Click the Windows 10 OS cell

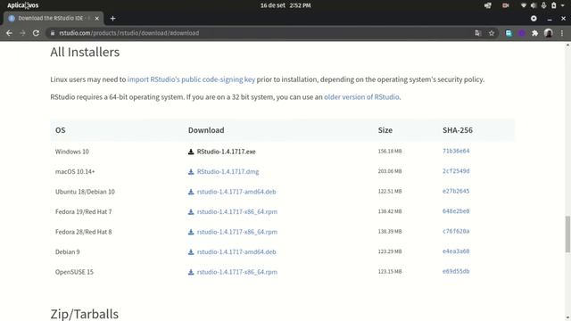71,152
